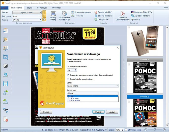
Task: Open the Kompozycja ribbon tab
Action: click(x=42, y=8)
